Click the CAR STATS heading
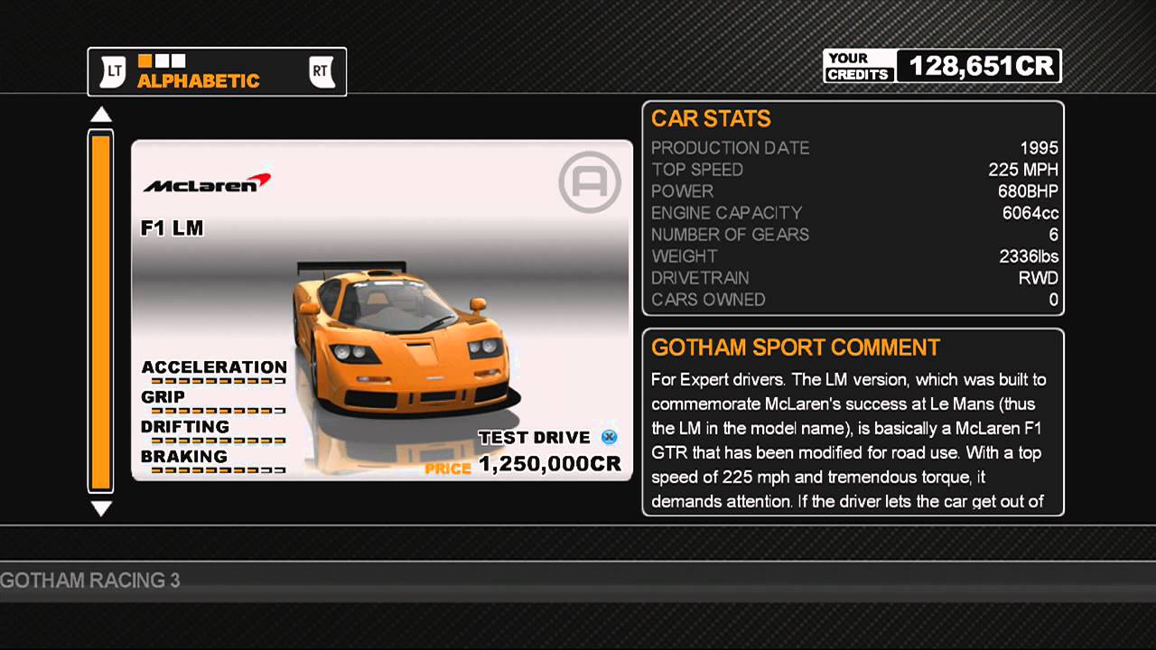Viewport: 1156px width, 650px height. (x=711, y=118)
